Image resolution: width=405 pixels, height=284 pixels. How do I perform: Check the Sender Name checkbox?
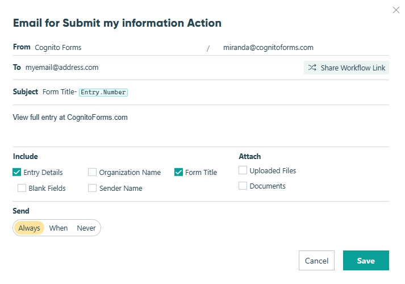[x=92, y=188]
